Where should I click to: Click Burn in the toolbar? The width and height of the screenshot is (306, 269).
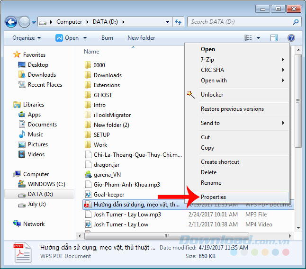click(107, 38)
